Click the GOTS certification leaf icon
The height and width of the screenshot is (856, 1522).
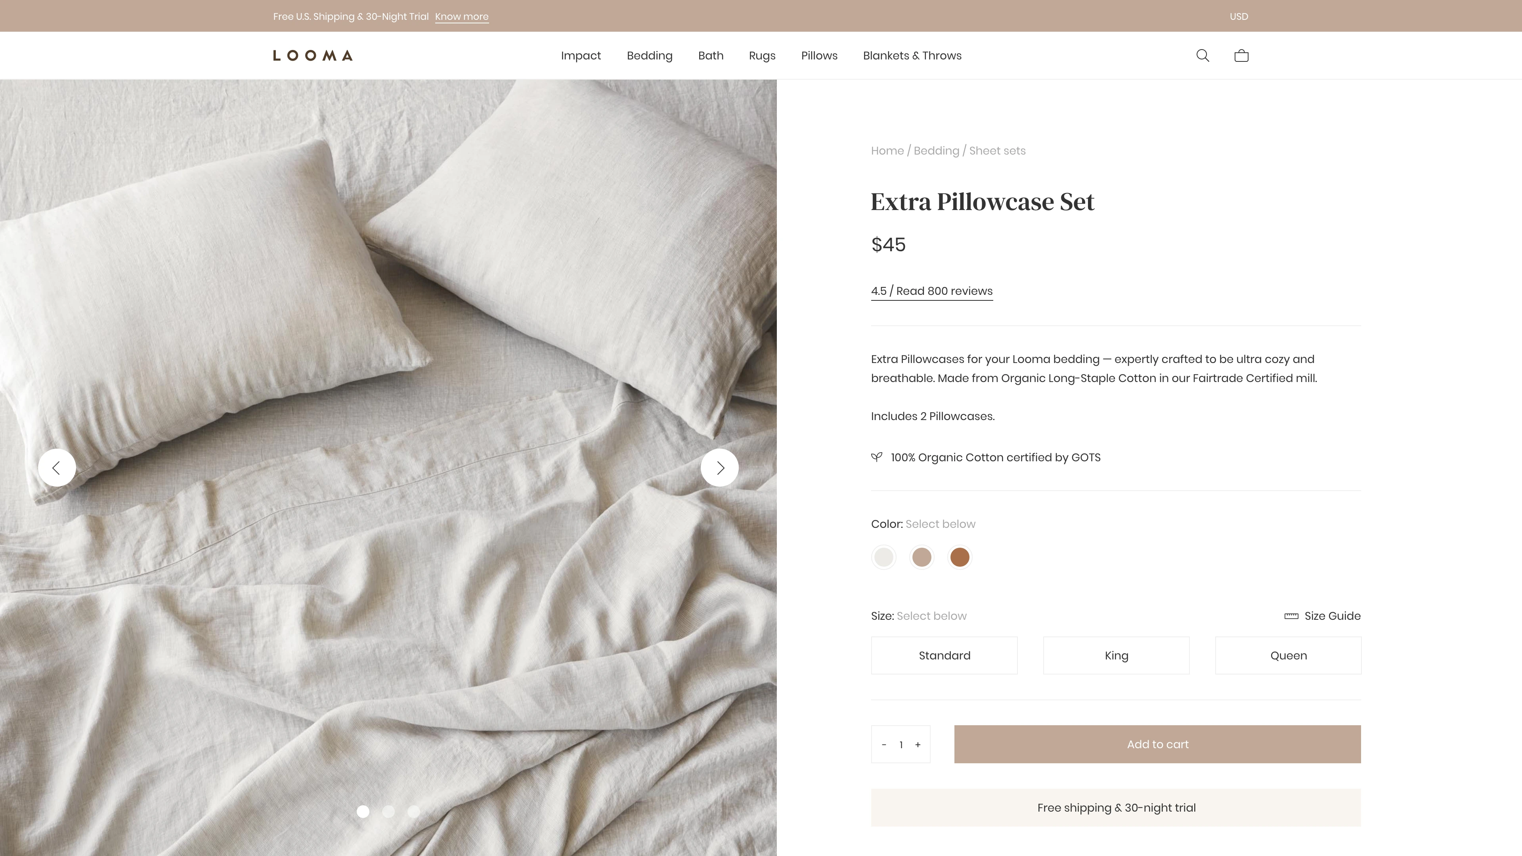point(877,457)
